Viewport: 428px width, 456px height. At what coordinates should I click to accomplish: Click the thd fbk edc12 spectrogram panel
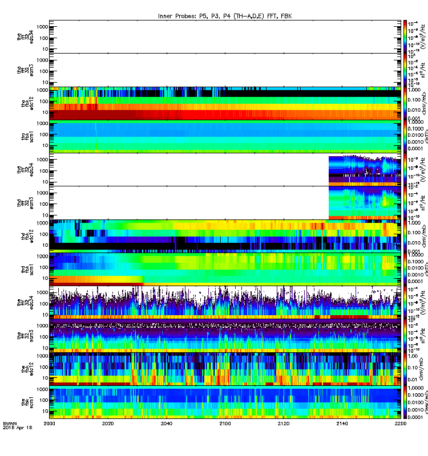225,236
